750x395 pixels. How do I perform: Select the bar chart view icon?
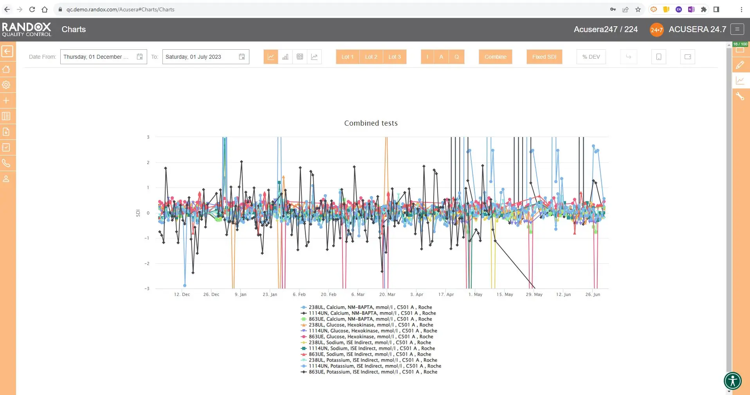click(285, 57)
